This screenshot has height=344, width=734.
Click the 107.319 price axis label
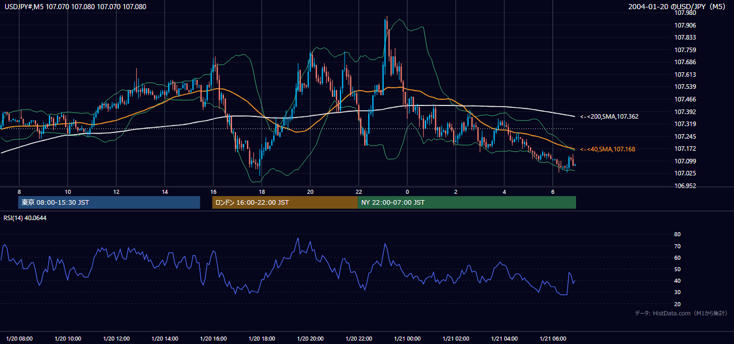(685, 124)
